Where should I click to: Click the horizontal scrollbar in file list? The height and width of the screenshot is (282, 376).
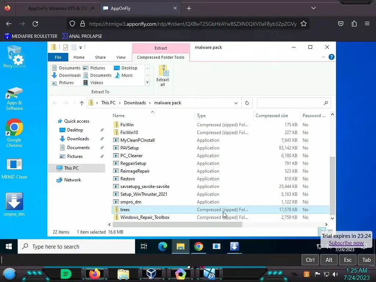pyautogui.click(x=177, y=224)
